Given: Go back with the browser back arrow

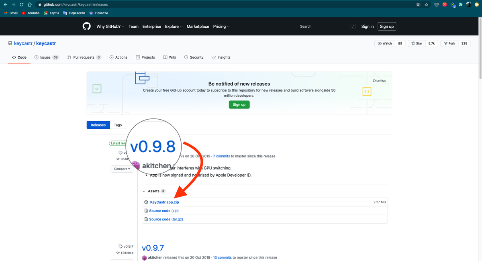Looking at the screenshot, I should 5,5.
